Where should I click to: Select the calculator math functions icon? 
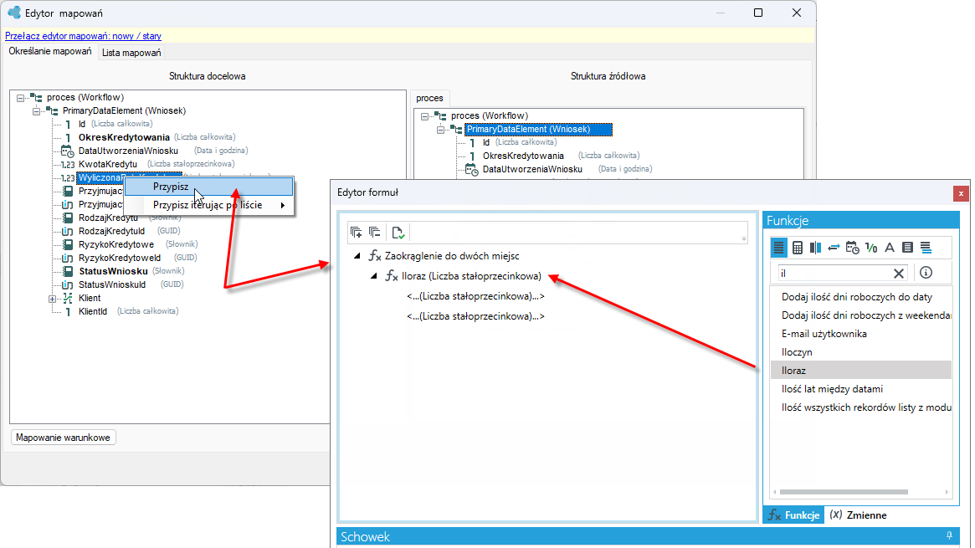(x=798, y=248)
